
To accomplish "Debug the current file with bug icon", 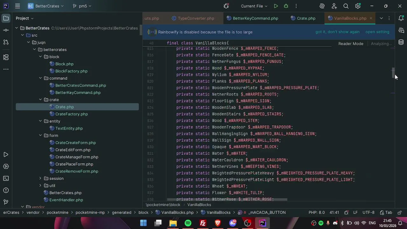I will point(286,6).
